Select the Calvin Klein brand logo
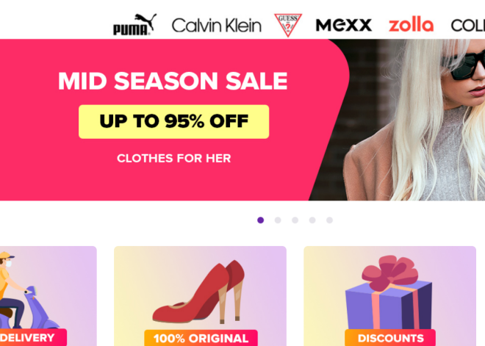Viewport: 485px width, 346px height. coord(217,26)
